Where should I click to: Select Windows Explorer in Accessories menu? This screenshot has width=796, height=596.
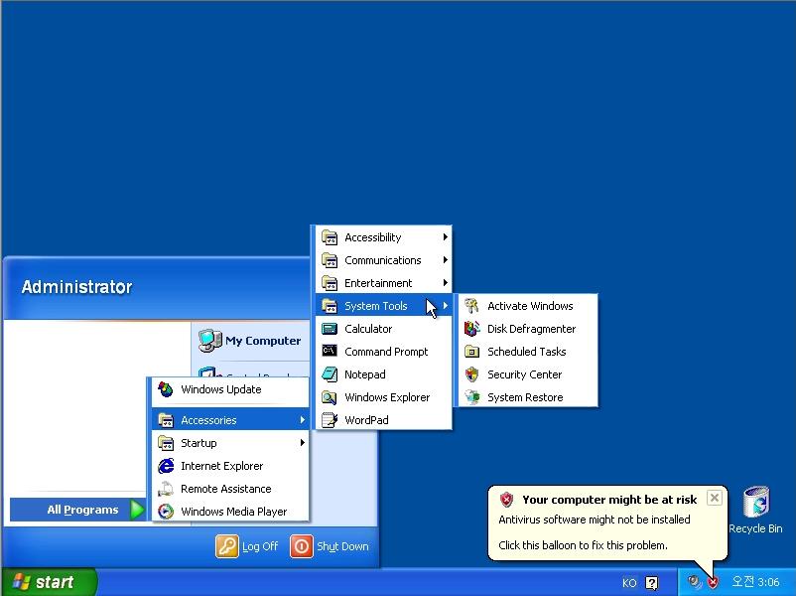coord(384,397)
